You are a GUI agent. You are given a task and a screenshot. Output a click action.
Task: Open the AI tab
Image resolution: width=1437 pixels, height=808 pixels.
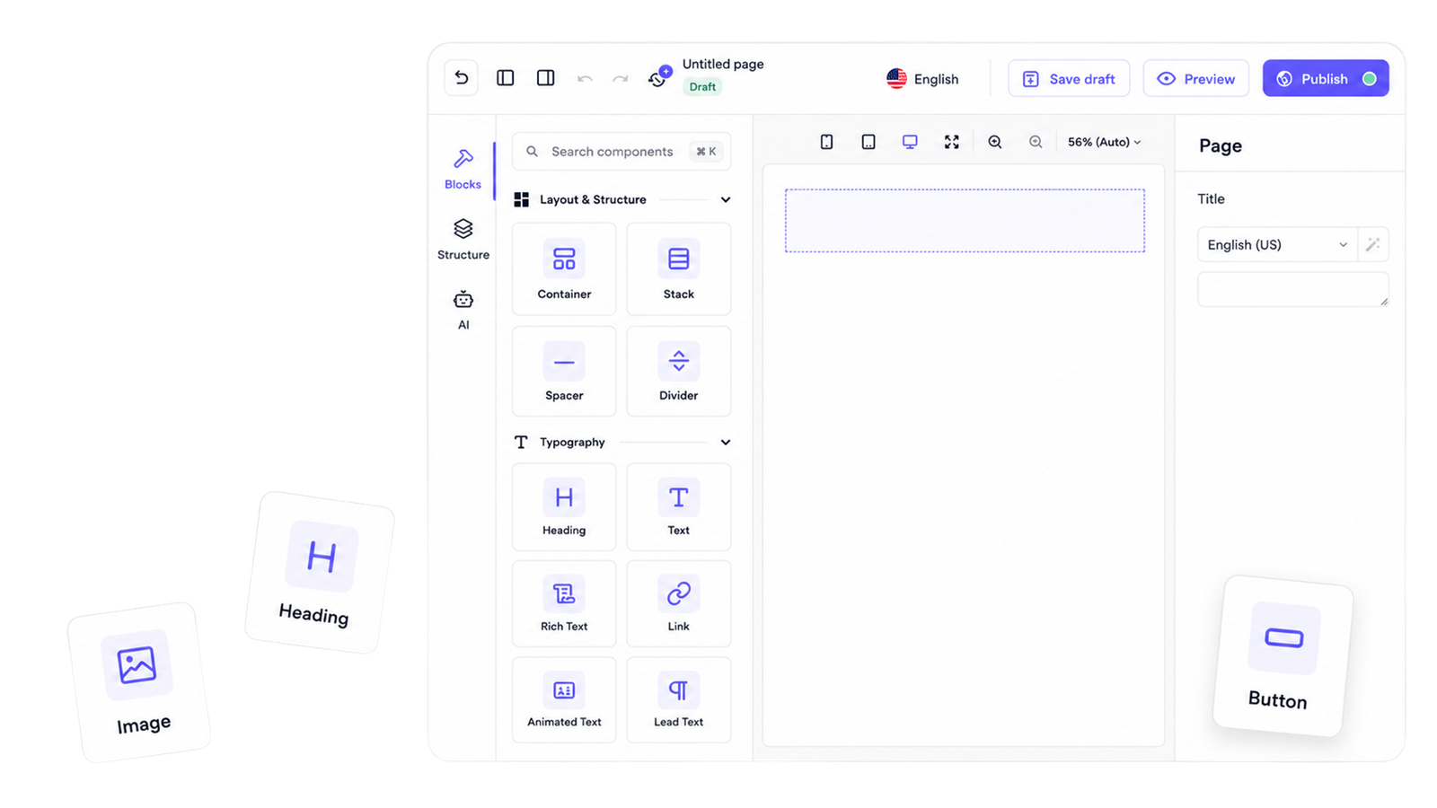coord(463,310)
